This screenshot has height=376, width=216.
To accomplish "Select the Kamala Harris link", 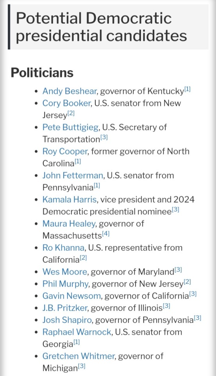I will (70, 199).
